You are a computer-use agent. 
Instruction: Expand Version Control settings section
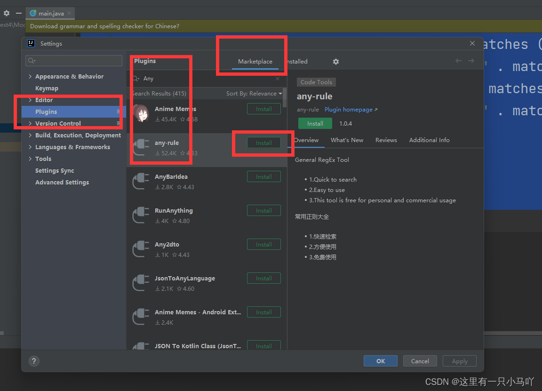click(x=30, y=123)
